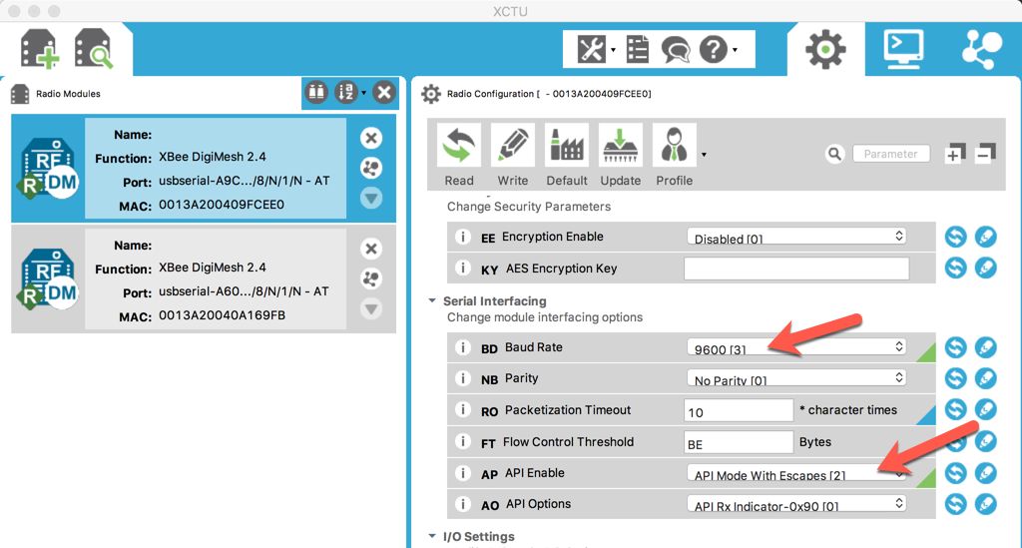Open Encryption Enable dropdown
The width and height of the screenshot is (1022, 548).
[796, 237]
